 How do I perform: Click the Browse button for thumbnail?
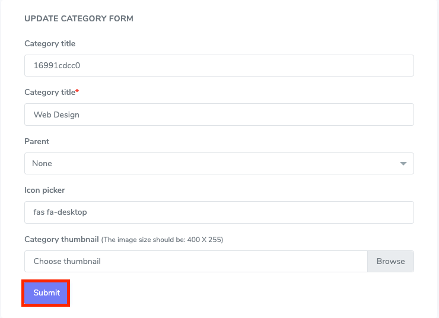tap(390, 261)
